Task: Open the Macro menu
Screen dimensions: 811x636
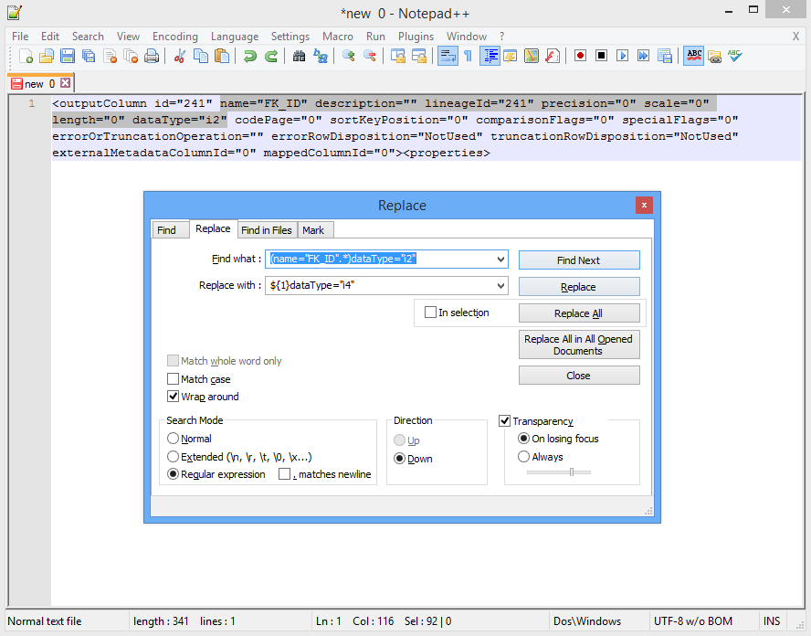Action: 338,37
